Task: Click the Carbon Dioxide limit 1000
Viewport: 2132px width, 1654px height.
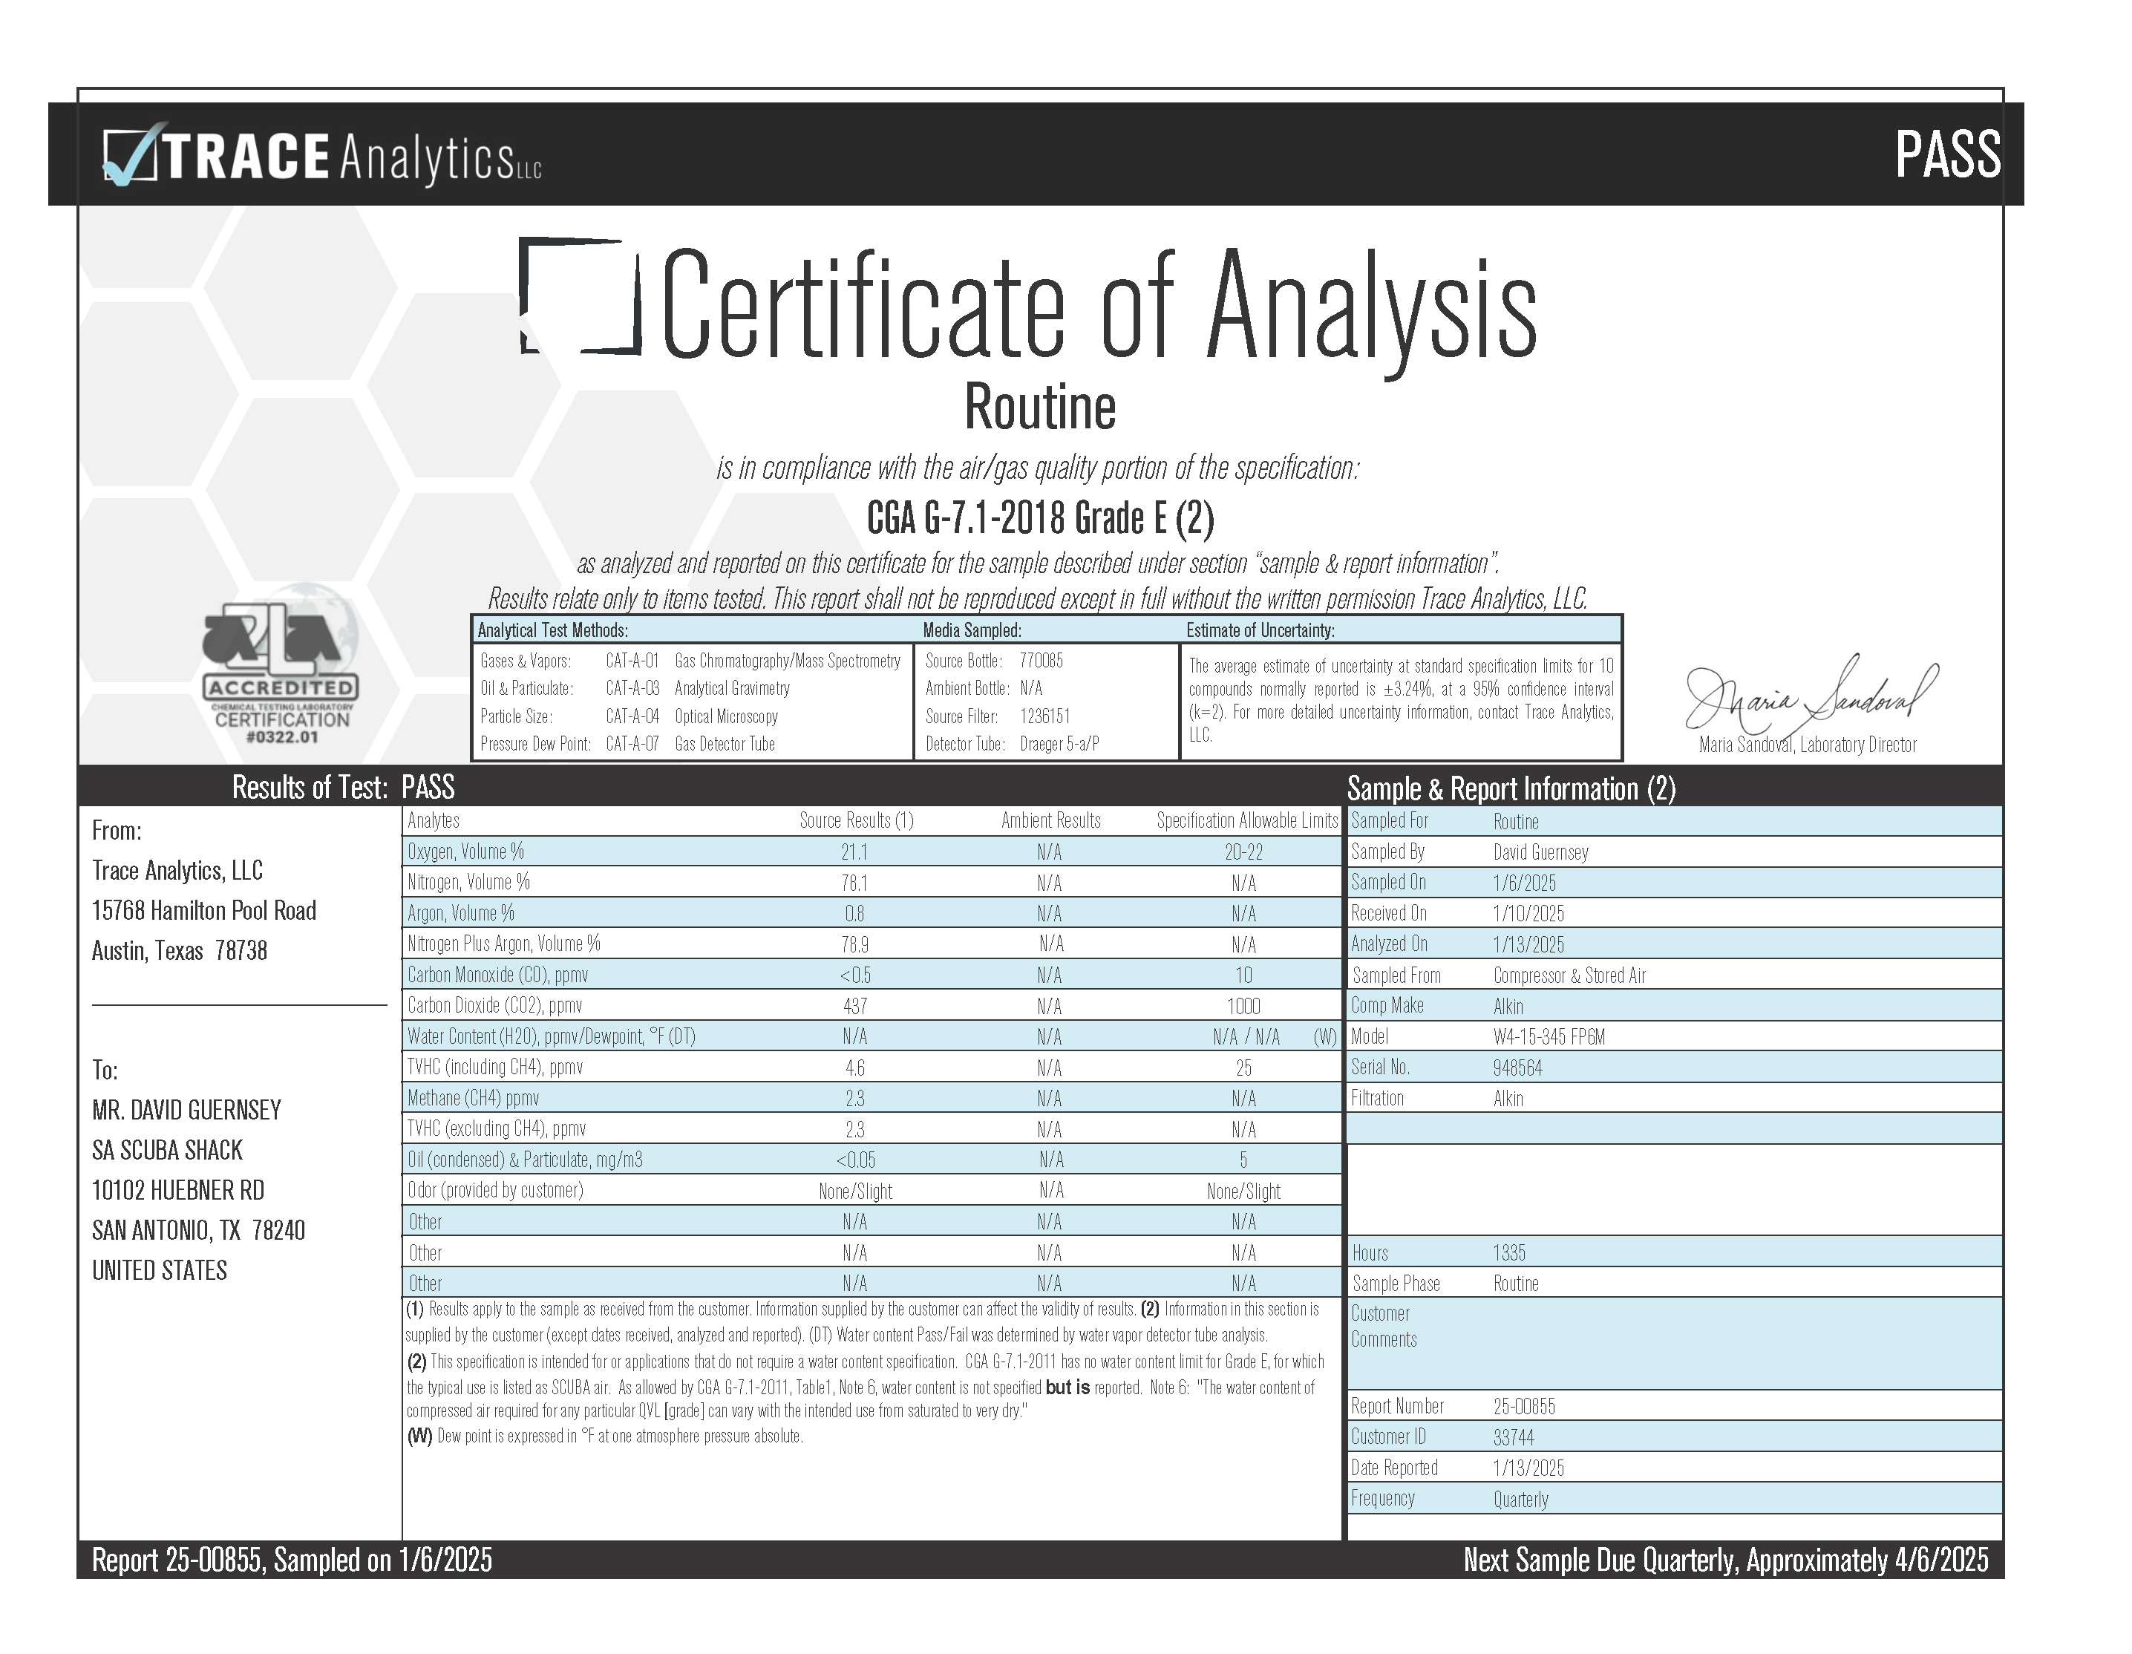Action: [1243, 1007]
